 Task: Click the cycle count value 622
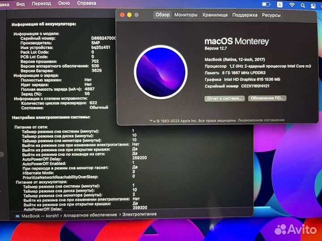(93, 103)
